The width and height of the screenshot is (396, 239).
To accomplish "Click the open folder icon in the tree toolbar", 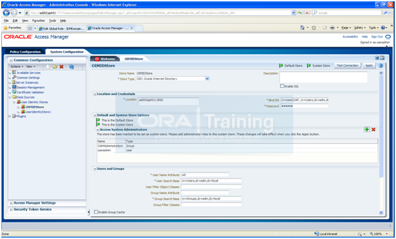I will pos(55,67).
